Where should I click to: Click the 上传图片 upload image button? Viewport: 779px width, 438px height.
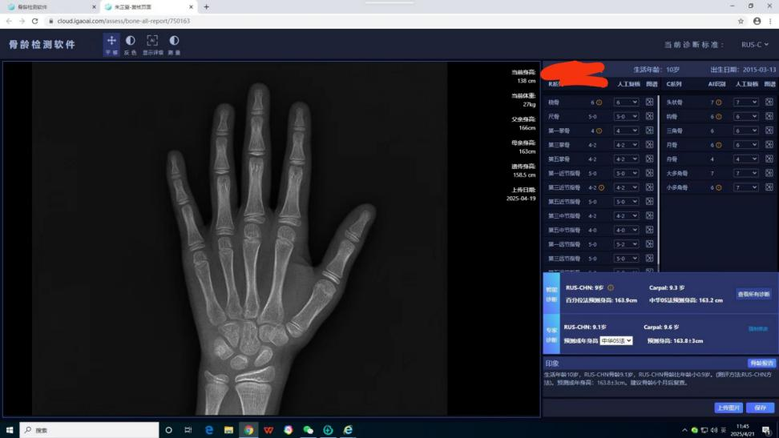click(x=729, y=408)
